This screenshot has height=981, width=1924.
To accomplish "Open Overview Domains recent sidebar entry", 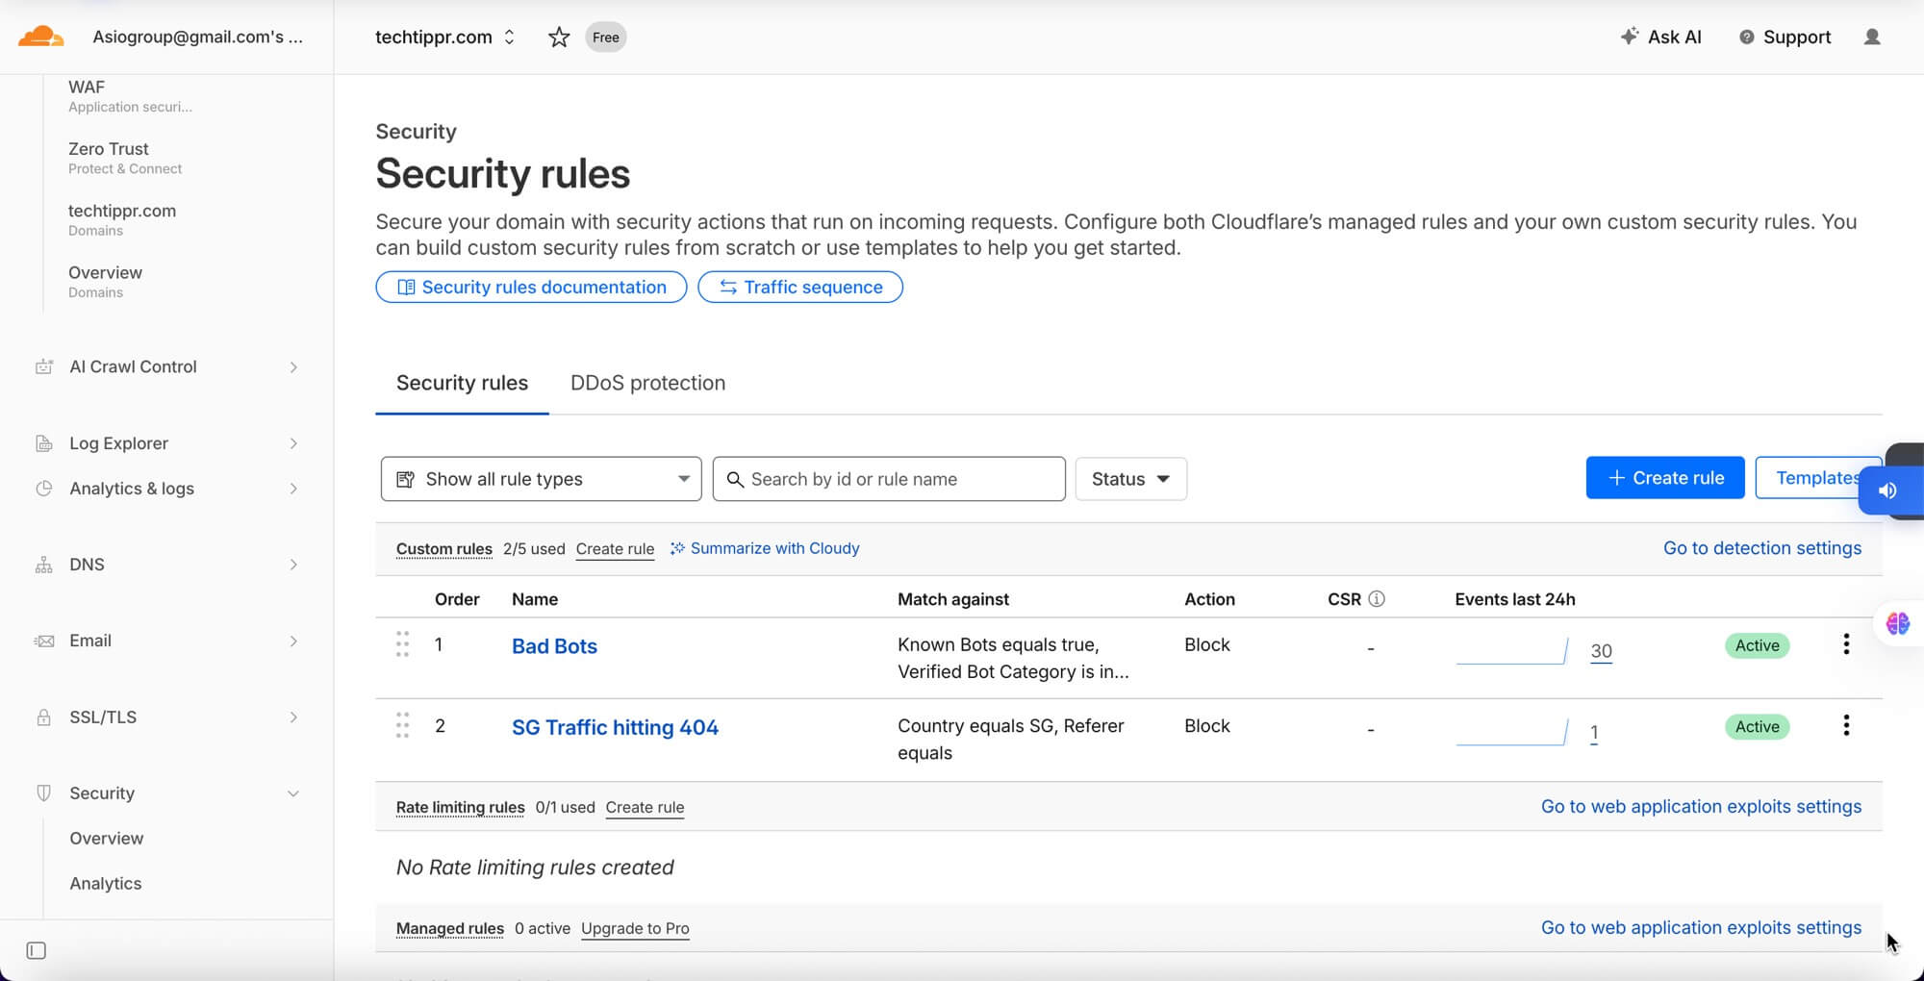I will coord(105,282).
